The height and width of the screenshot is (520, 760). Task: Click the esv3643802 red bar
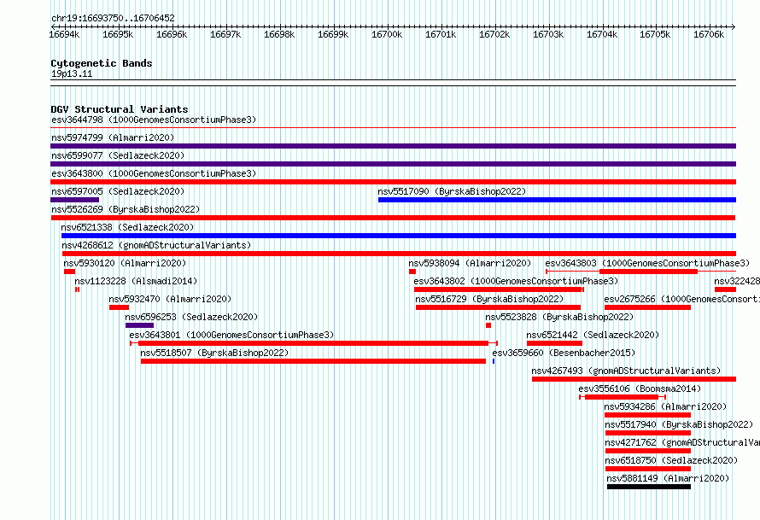coord(500,289)
